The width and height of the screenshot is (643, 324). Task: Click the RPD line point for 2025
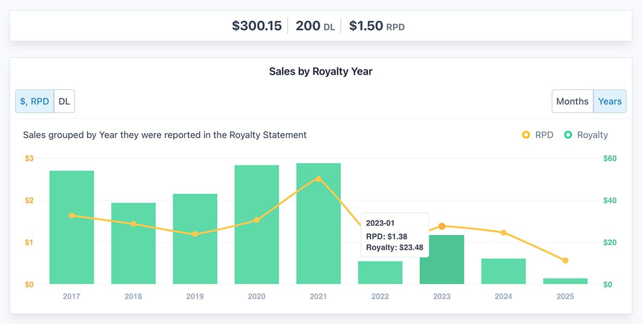(x=565, y=260)
